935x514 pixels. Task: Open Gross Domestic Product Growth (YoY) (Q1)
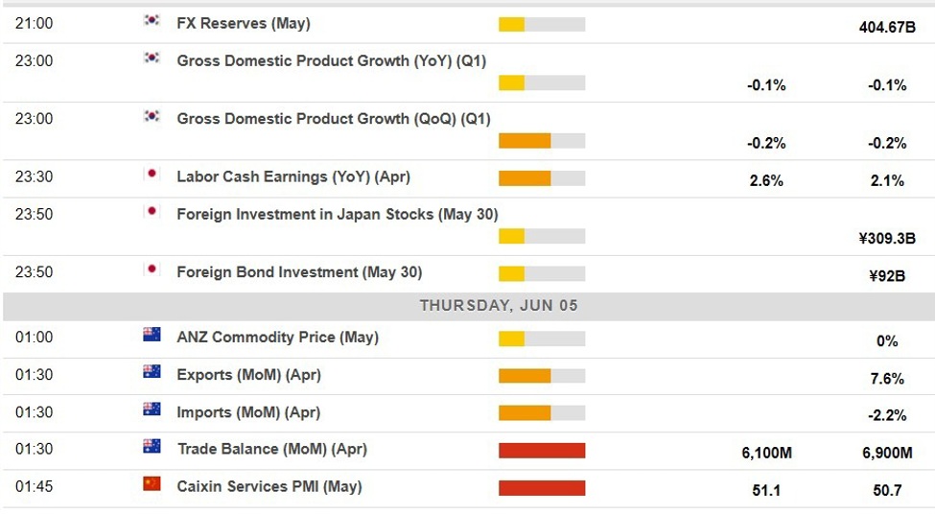(x=333, y=60)
